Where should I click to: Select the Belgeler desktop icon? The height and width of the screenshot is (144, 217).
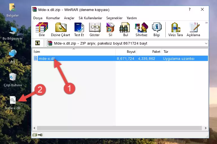point(13,10)
